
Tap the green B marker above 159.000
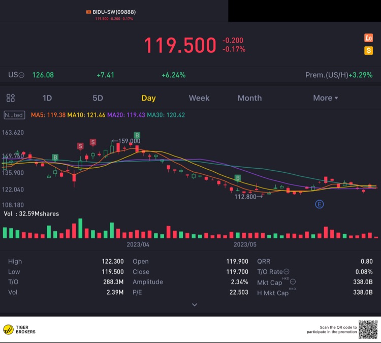(137, 135)
